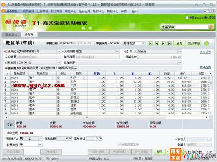The image size is (217, 162).
Task: Click the 单据编号 input field
Action: coord(114,43)
